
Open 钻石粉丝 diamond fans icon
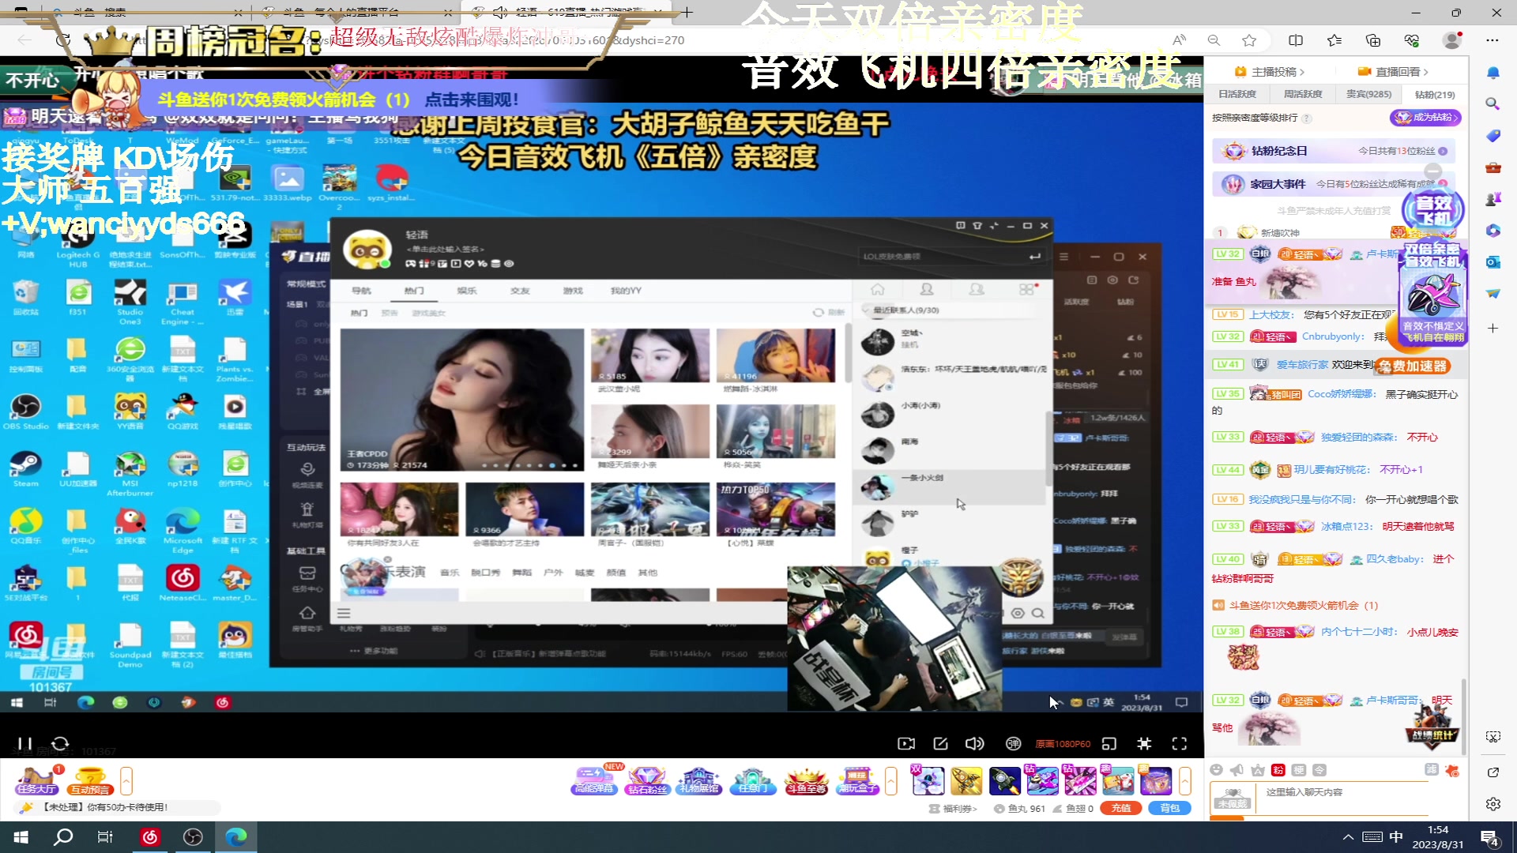647,781
